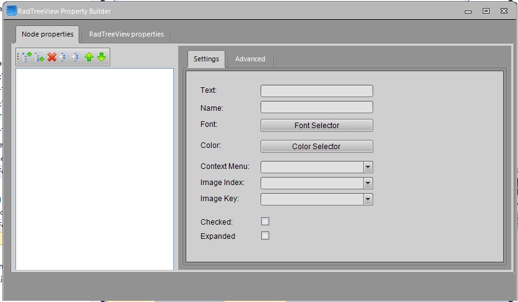Open the Context Menu dropdown
This screenshot has height=302, width=518.
[x=368, y=167]
